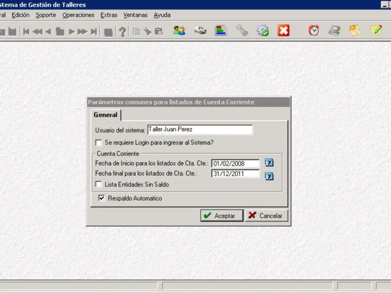Go to the last record in toolbar
The width and height of the screenshot is (391, 293).
tap(94, 32)
